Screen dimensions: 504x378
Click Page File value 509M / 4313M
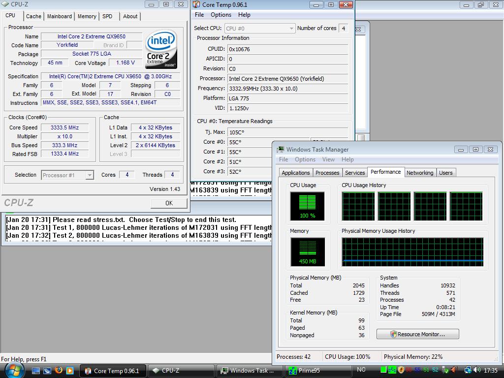click(x=438, y=314)
